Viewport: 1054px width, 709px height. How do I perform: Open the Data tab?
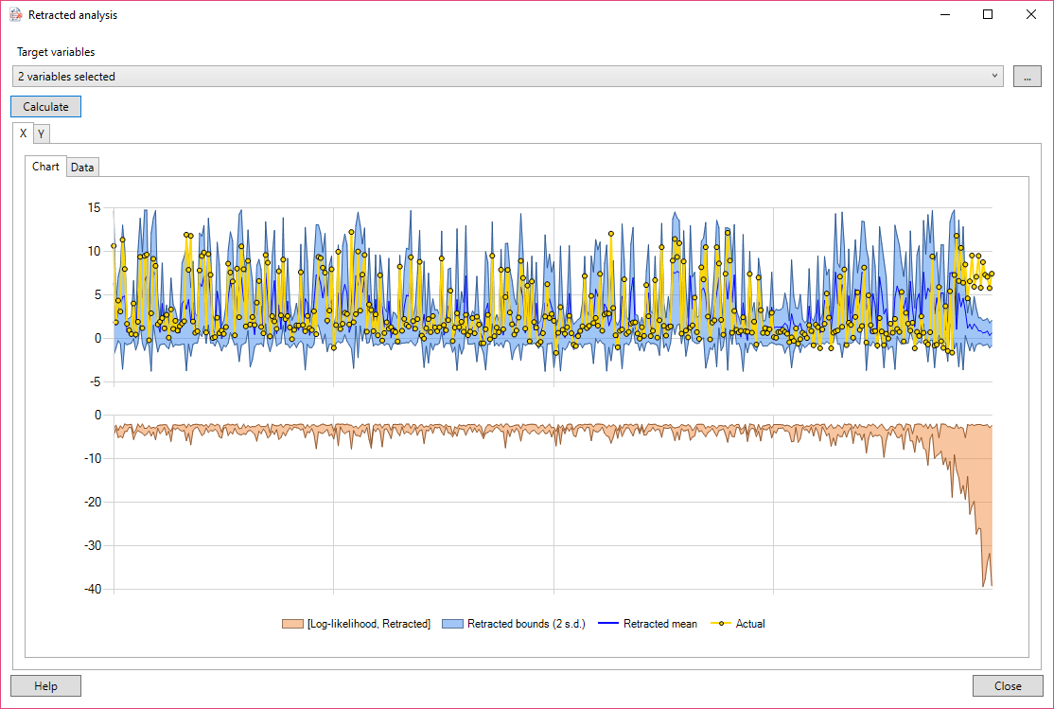click(x=82, y=168)
